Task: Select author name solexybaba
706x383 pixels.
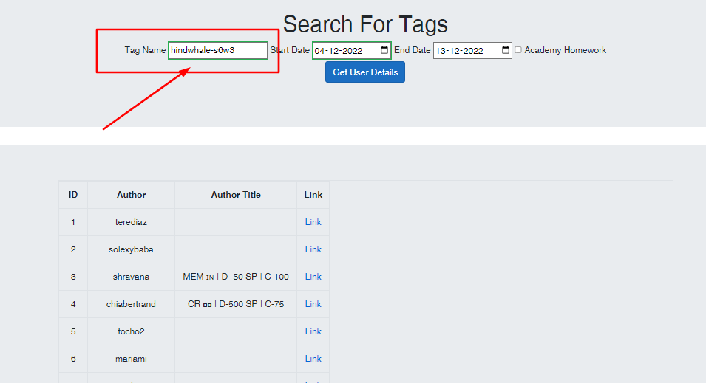Action: click(131, 249)
